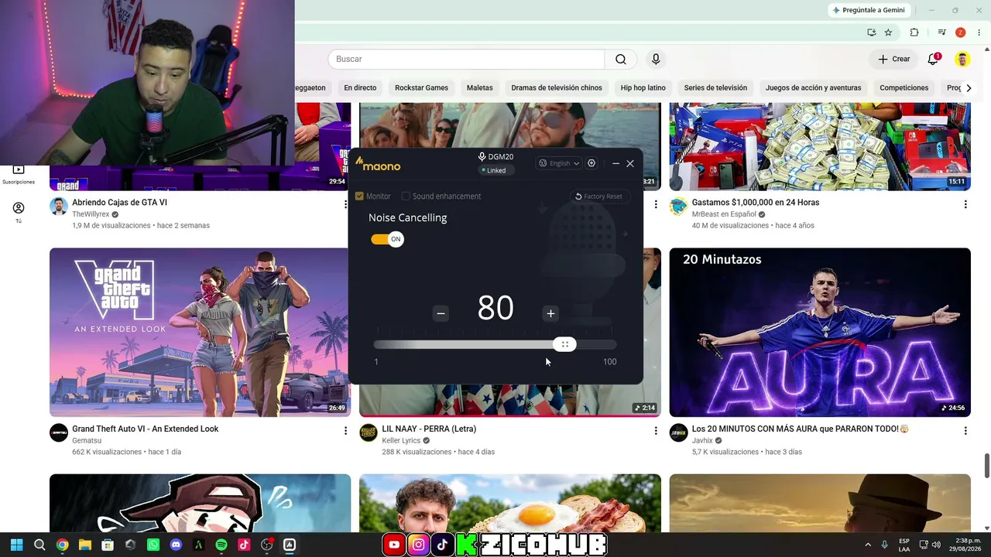Image resolution: width=991 pixels, height=557 pixels.
Task: Open the Tú section in YouTube sidebar
Action: (x=19, y=213)
